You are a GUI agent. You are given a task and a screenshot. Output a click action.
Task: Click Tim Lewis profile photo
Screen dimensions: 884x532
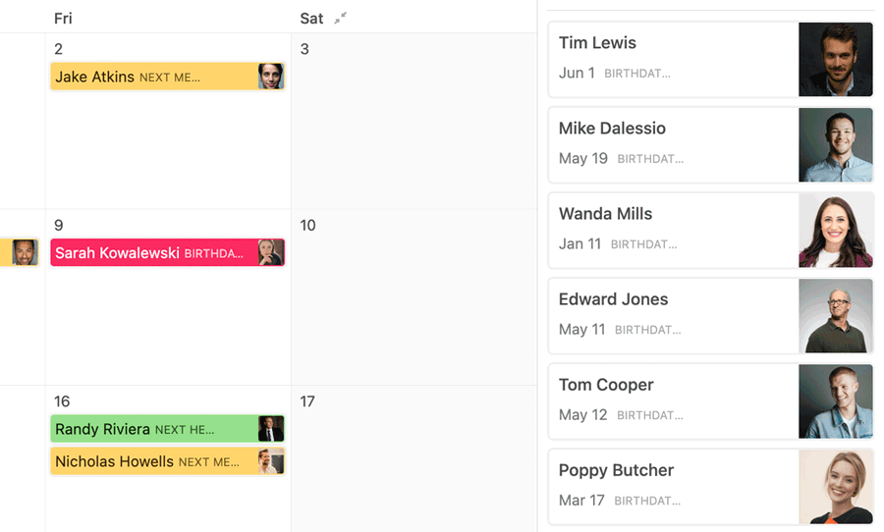(836, 59)
